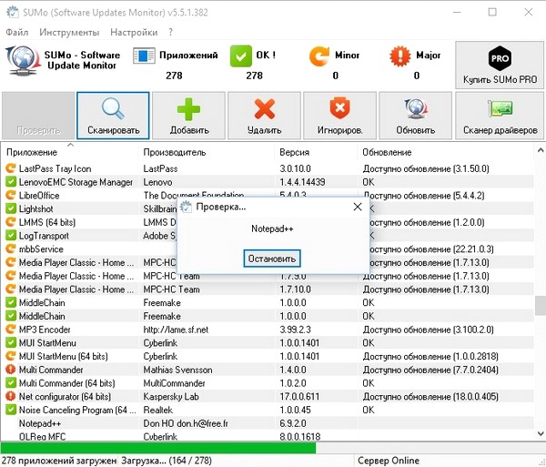
Task: Click the update icon next to MUI StartMenu (64 bits)
Action: (11, 356)
